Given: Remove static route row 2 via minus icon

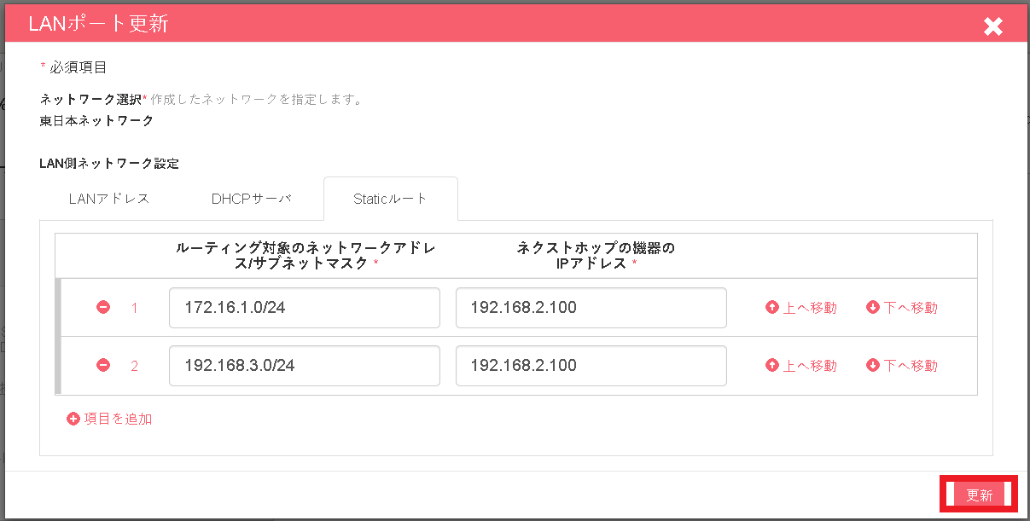Looking at the screenshot, I should pyautogui.click(x=103, y=365).
